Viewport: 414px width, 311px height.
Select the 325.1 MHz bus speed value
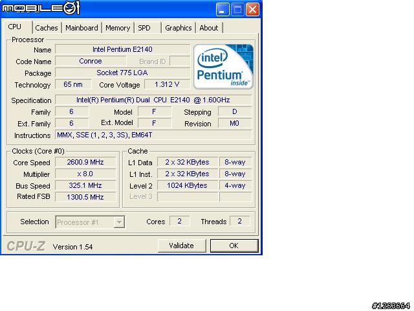coord(85,185)
